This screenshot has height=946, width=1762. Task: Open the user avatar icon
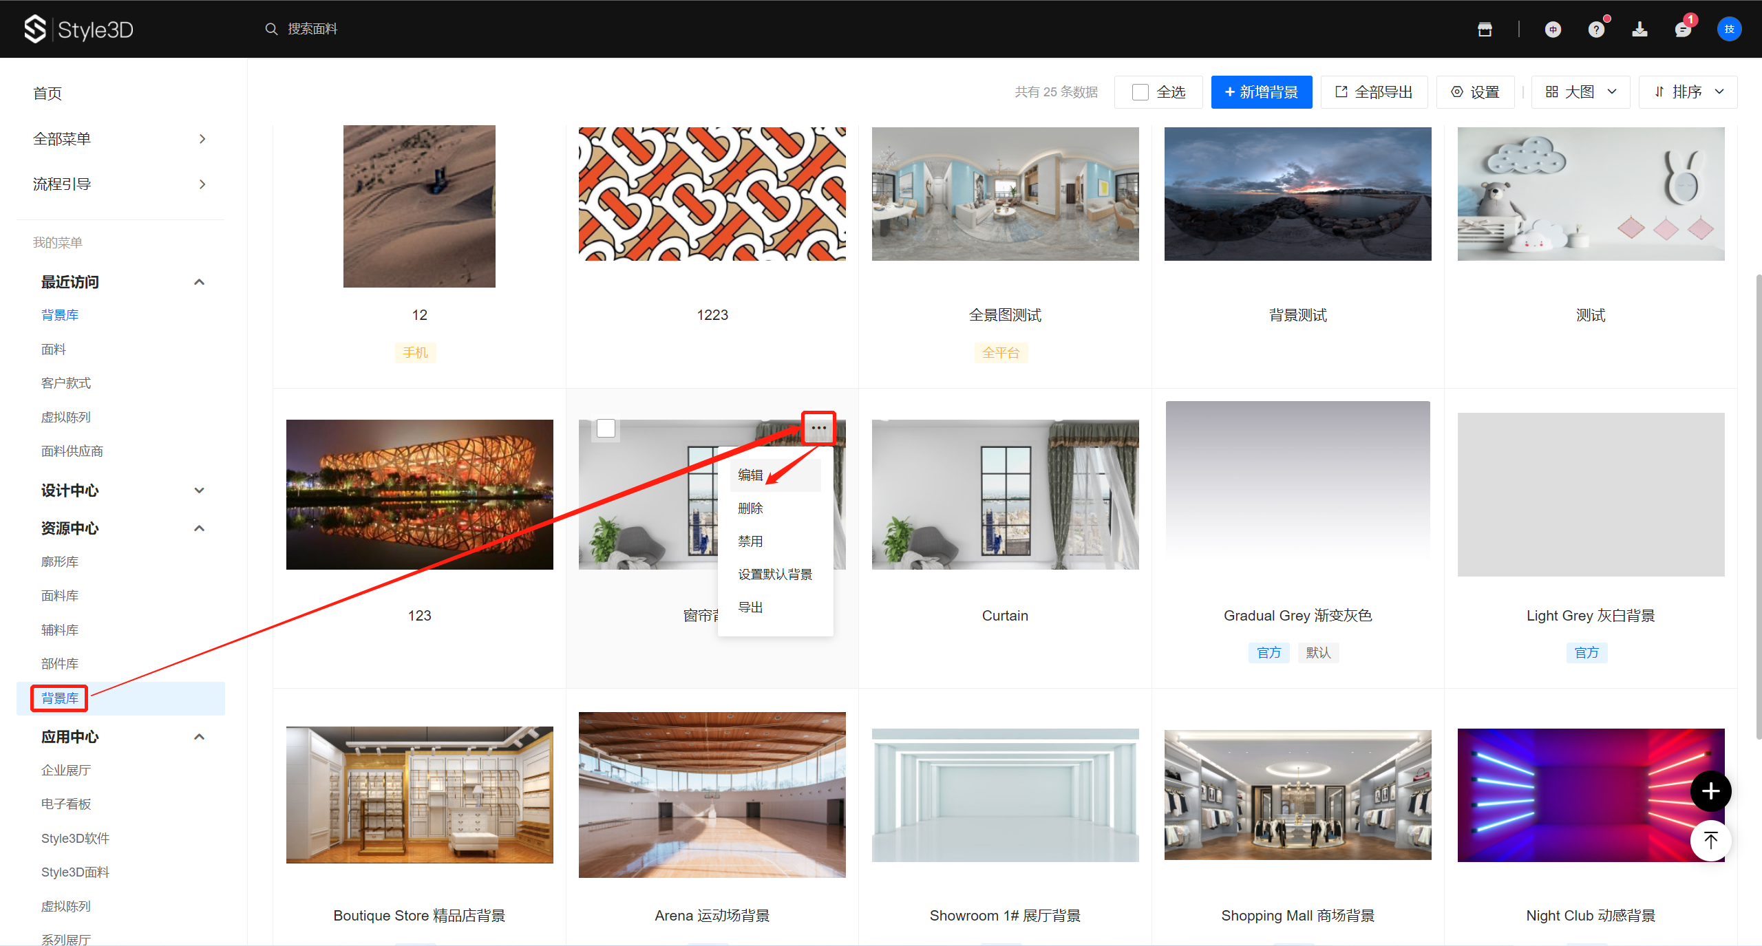point(1729,29)
